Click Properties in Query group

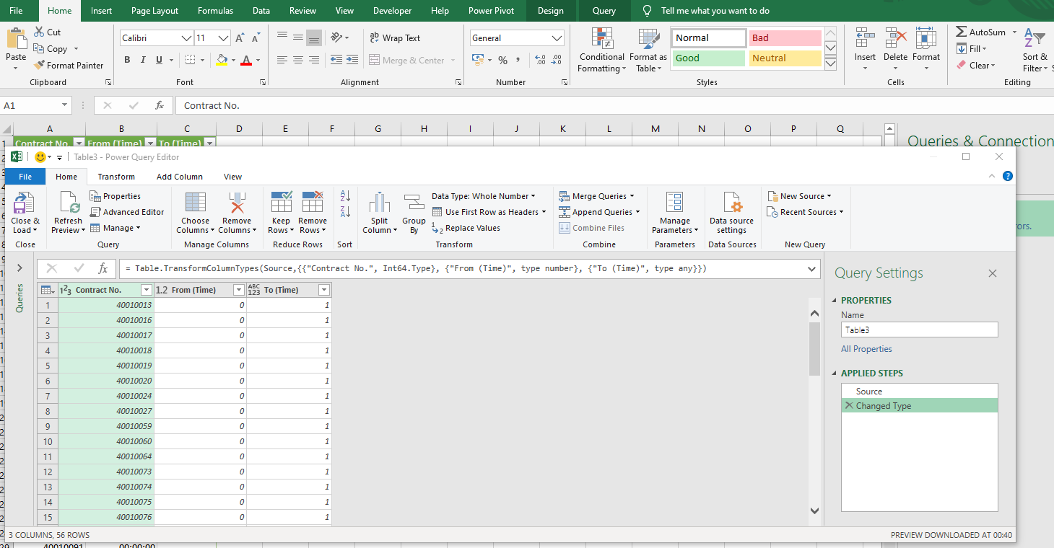116,196
